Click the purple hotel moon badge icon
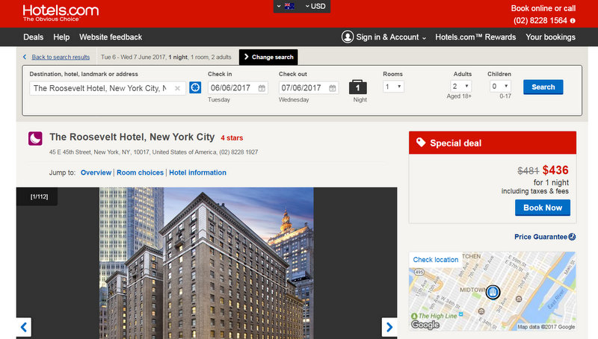Screen dimensions: 598x339 35,138
